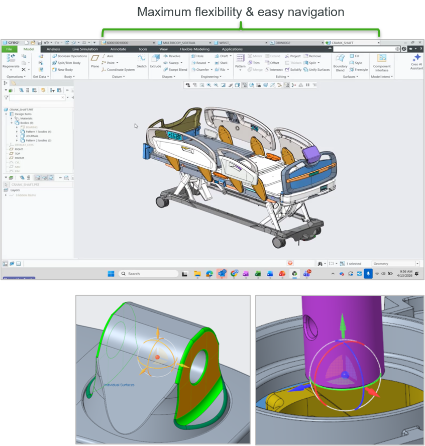
Task: Click the Hole feature tool
Action: pyautogui.click(x=197, y=56)
